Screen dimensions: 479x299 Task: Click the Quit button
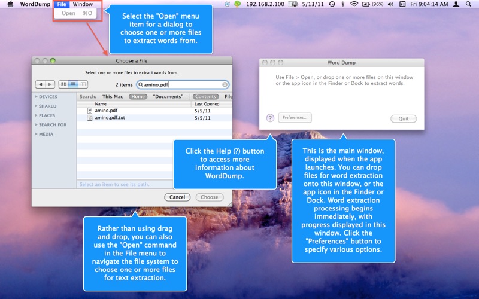(403, 118)
